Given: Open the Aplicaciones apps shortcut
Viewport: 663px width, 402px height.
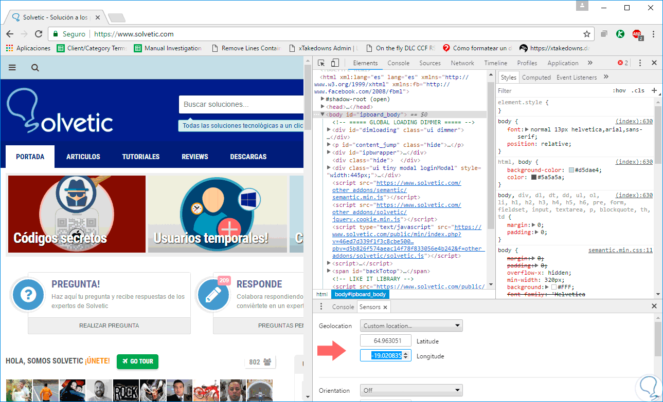Looking at the screenshot, I should pos(28,48).
